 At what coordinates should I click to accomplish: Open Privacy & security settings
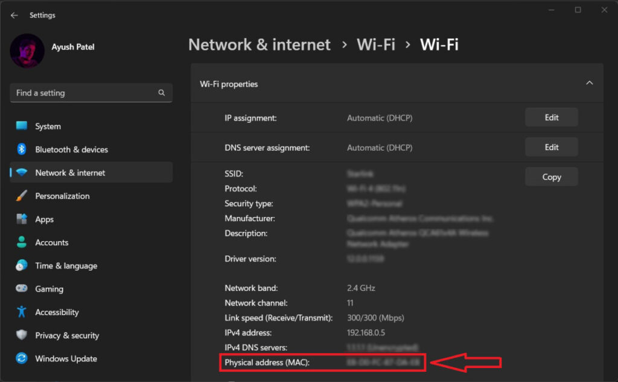coord(67,335)
